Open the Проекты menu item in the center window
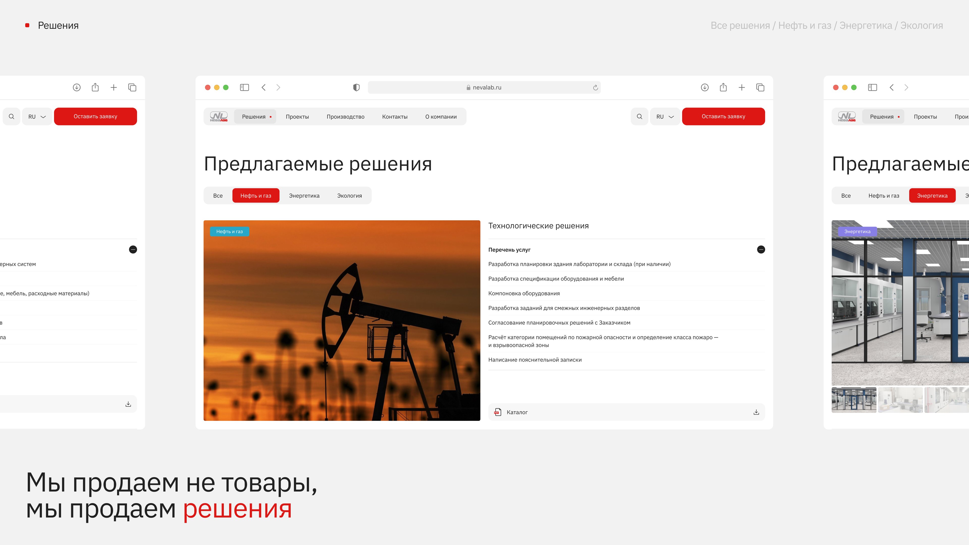The height and width of the screenshot is (545, 969). [297, 117]
